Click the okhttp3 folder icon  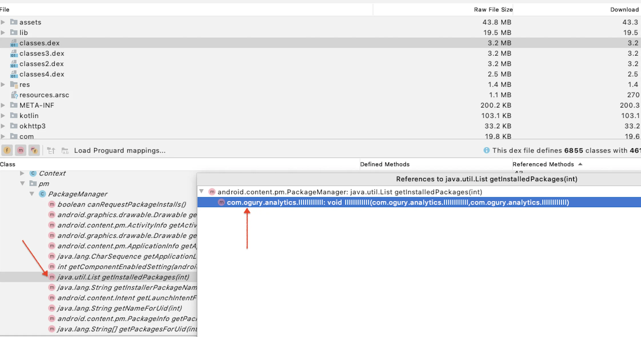[x=14, y=126]
